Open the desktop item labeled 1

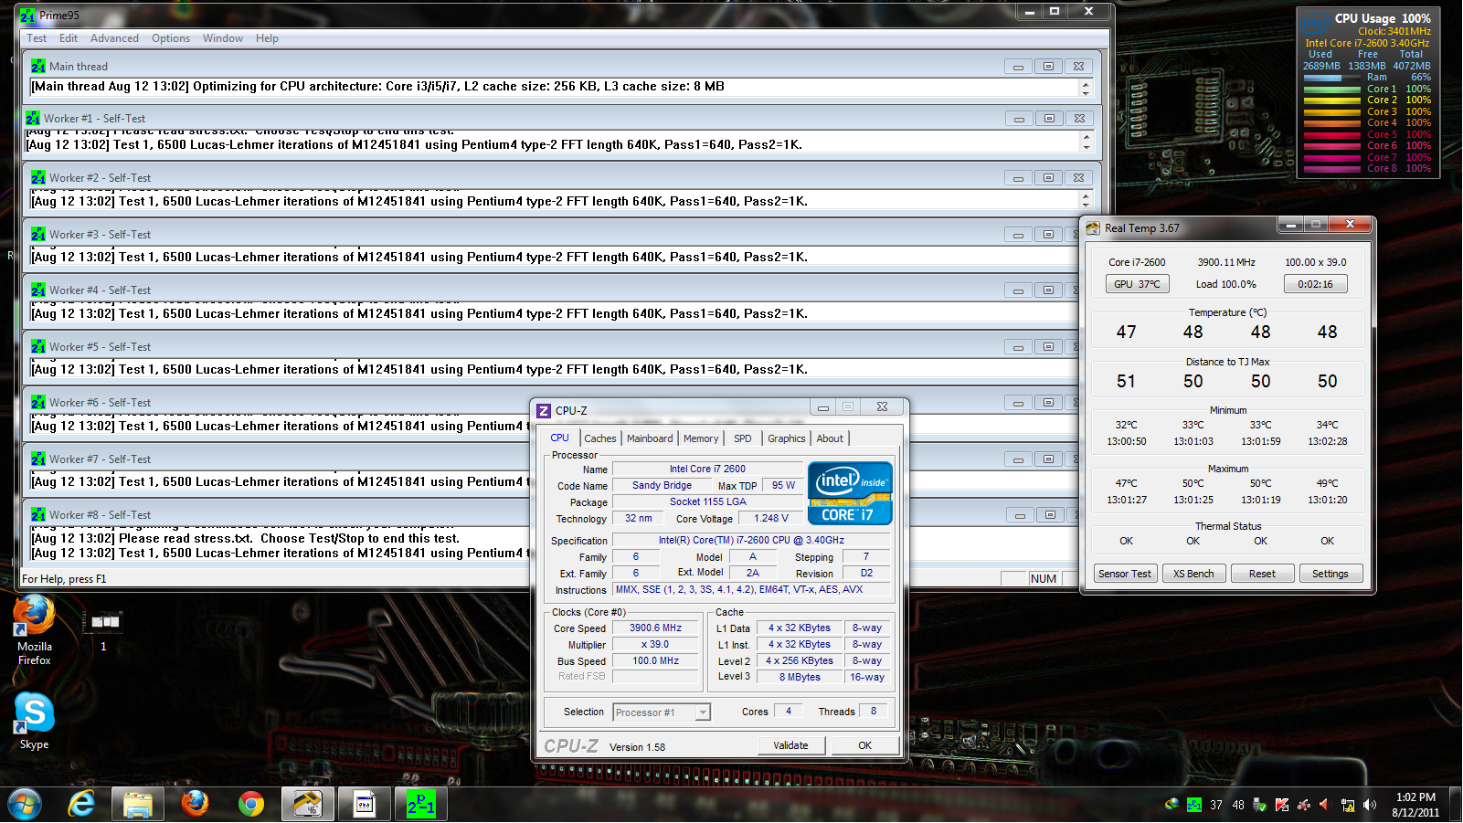(x=103, y=630)
